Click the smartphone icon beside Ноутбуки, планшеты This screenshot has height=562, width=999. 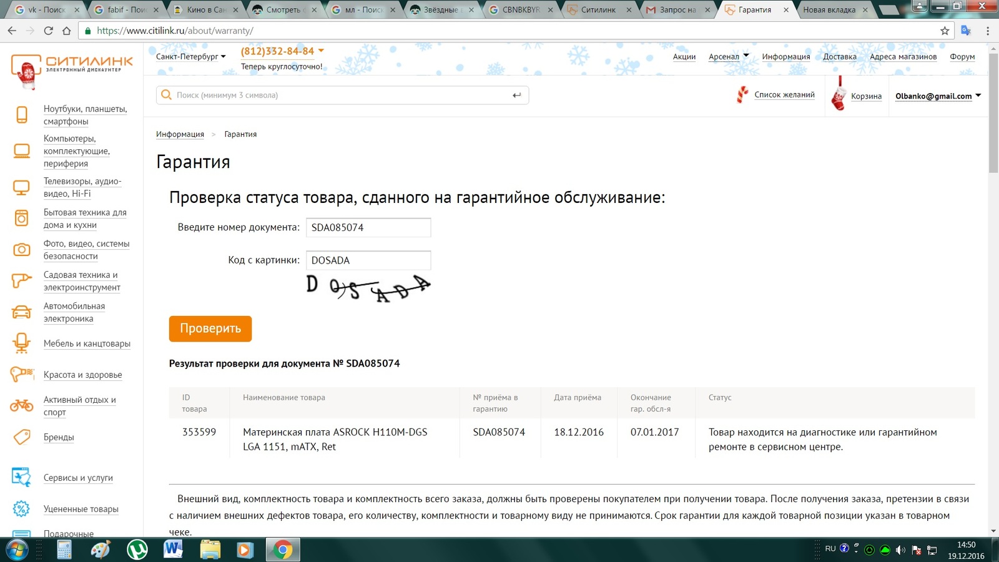click(x=22, y=115)
